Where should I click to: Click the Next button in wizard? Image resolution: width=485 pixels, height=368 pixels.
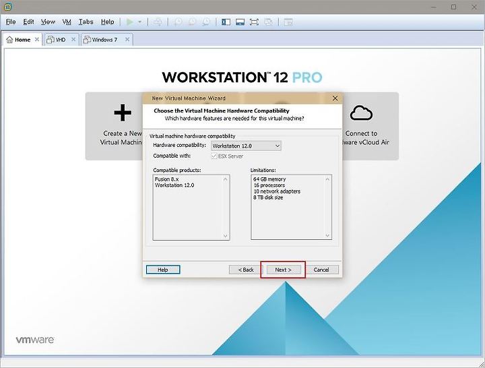[284, 270]
